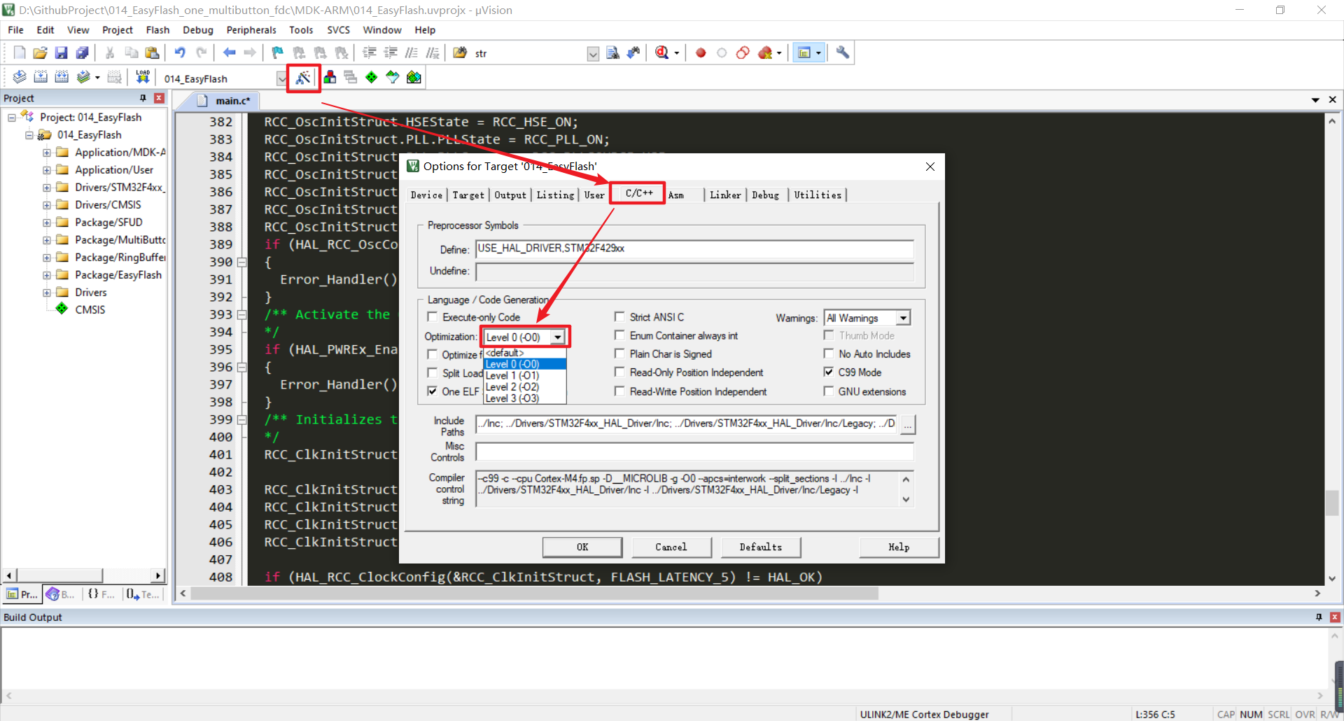
Task: Click the Open file folder icon
Action: (41, 52)
